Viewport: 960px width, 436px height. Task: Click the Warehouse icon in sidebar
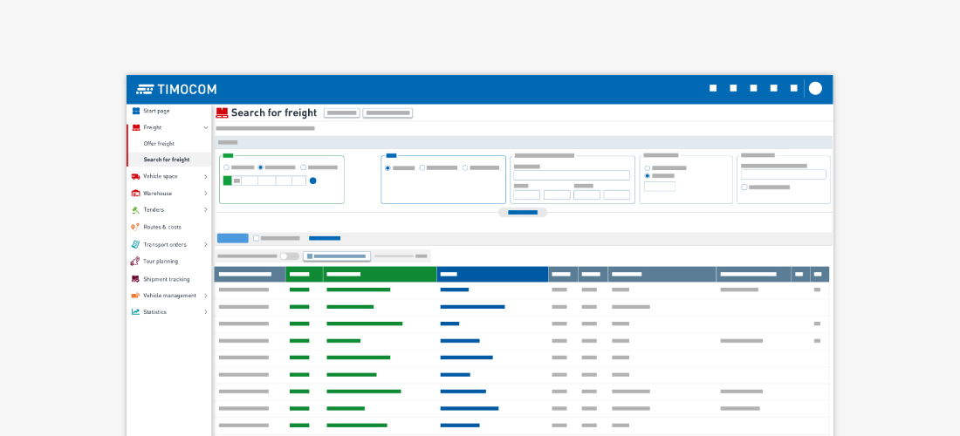[x=135, y=194]
